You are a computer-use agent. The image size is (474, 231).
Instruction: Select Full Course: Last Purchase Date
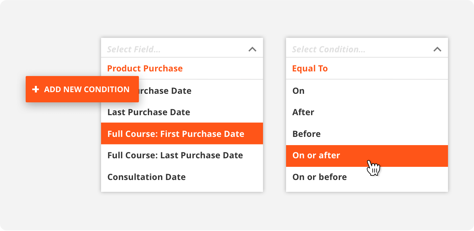click(x=175, y=155)
